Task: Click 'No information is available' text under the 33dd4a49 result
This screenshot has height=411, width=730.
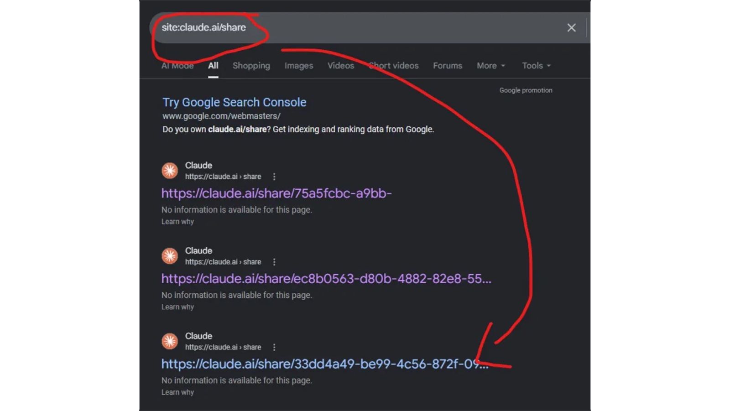Action: coord(237,380)
